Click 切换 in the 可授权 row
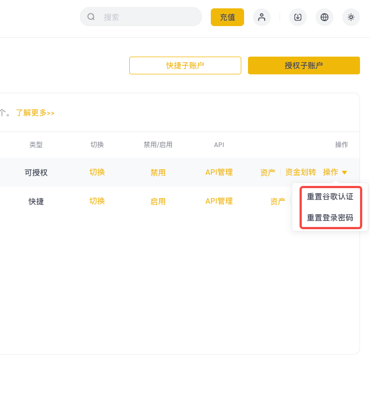This screenshot has height=404, width=370. [x=97, y=172]
